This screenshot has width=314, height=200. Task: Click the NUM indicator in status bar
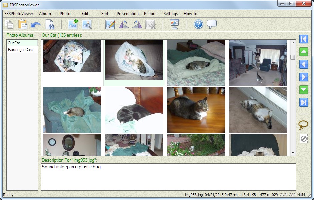301,195
